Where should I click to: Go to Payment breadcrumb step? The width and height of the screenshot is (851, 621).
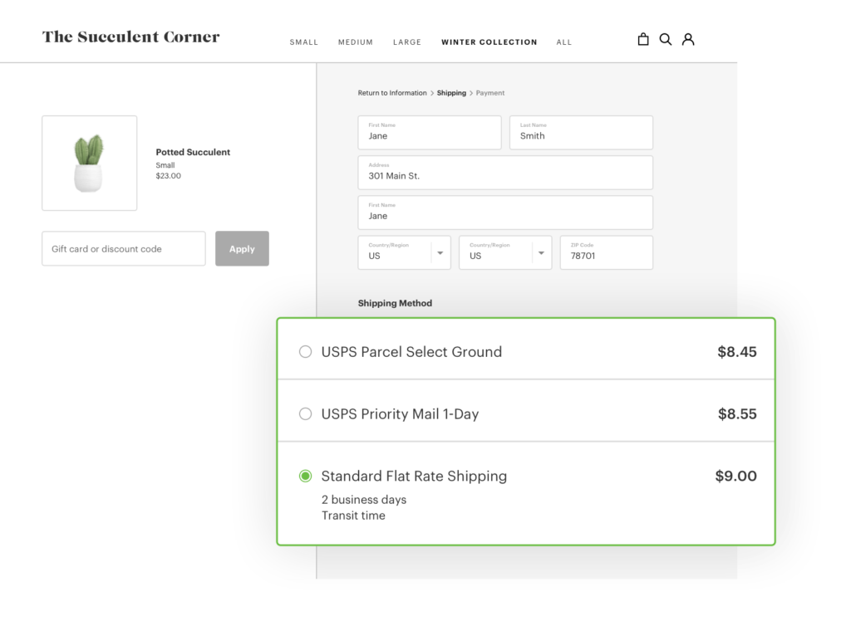coord(490,93)
